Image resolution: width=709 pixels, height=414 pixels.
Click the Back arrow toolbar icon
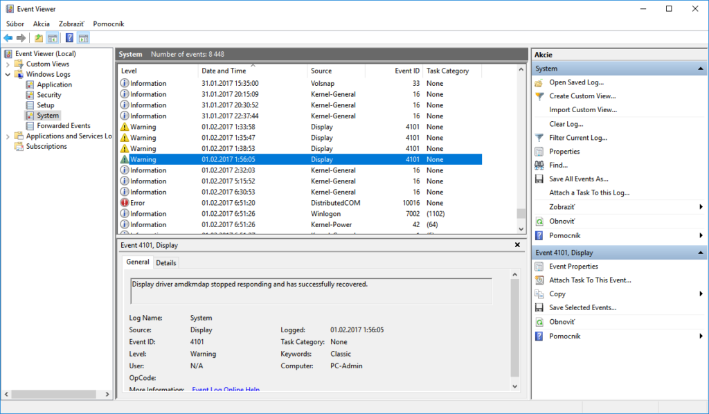[8, 38]
